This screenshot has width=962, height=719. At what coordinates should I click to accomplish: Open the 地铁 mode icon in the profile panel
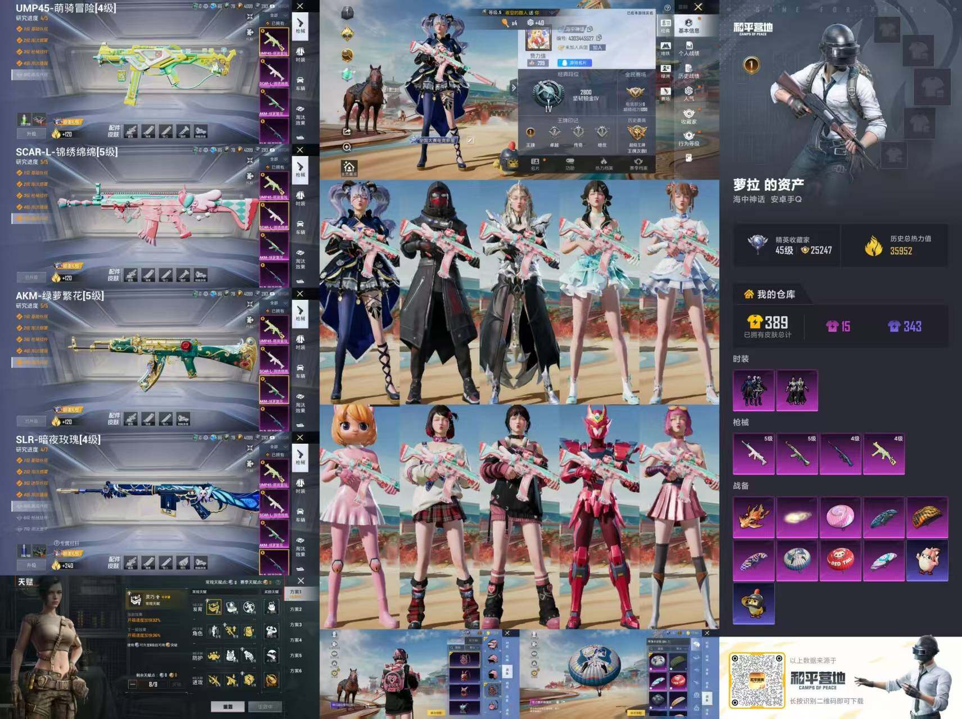(666, 48)
